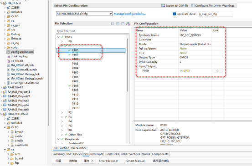Viewport: 252px width, 166px height.
Task: Collapse the Ports tree node
Action: pos(58,37)
